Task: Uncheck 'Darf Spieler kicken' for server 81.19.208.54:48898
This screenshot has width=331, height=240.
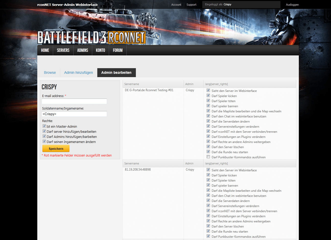Action: [208, 175]
